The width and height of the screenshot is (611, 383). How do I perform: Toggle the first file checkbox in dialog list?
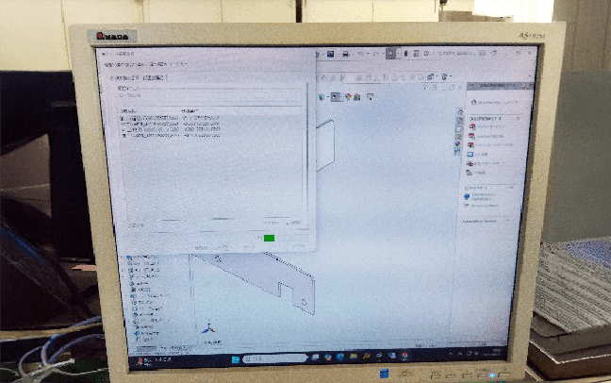click(x=123, y=118)
